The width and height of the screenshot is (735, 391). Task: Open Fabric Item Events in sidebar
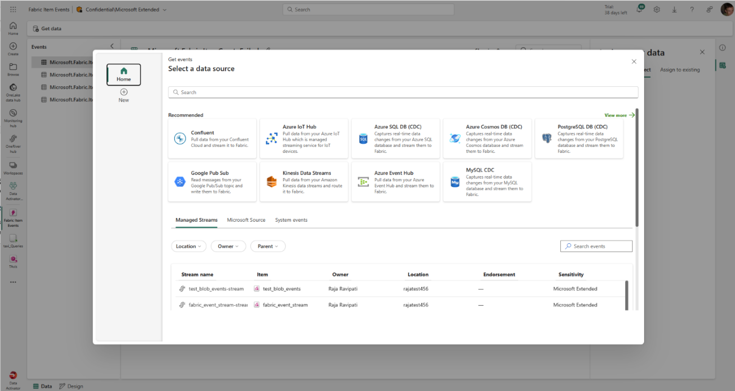(13, 217)
